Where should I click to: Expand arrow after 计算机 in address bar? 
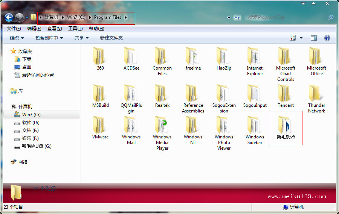[63, 17]
